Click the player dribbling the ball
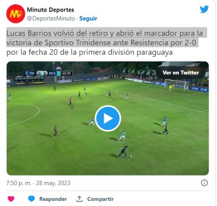The image size is (217, 206). tap(123, 151)
